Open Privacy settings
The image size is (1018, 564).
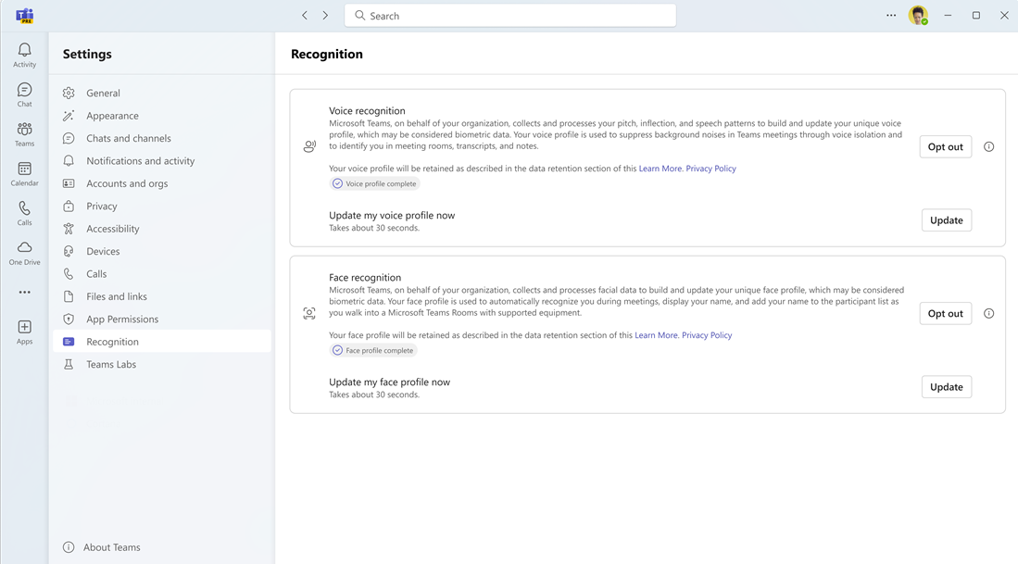[162, 207]
